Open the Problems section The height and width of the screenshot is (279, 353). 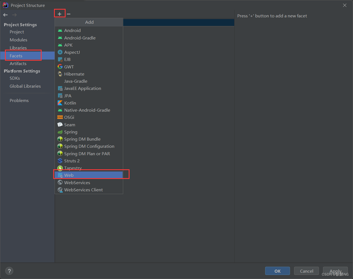coord(19,100)
